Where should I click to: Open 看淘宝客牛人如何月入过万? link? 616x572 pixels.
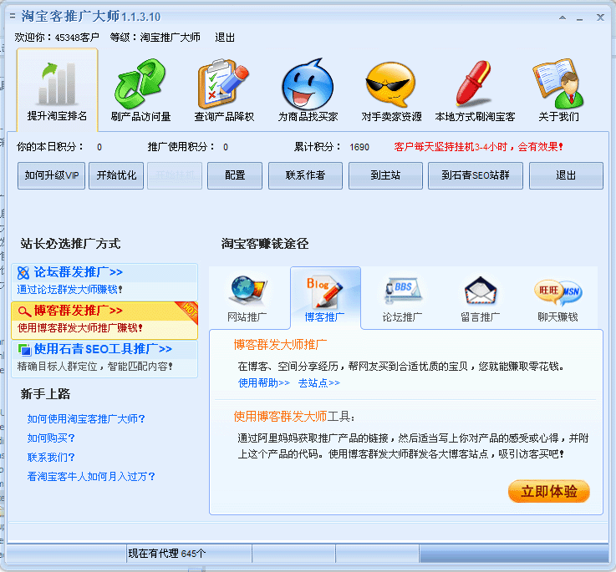tap(91, 477)
